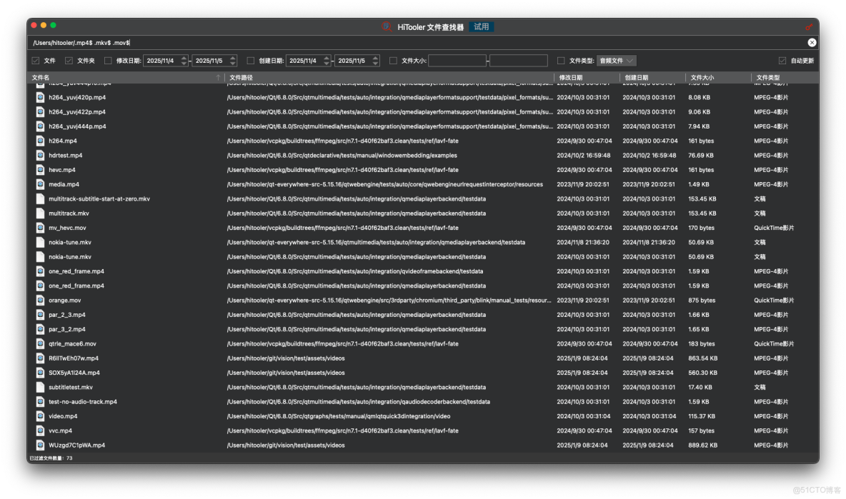Click document icon of multitrack-subtitle-start-at-zero.mkv
The image size is (846, 499).
40,199
